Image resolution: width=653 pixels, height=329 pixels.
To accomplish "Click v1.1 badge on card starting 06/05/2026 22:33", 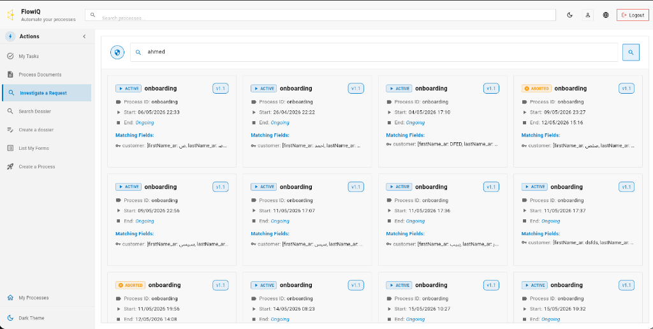I will click(220, 88).
